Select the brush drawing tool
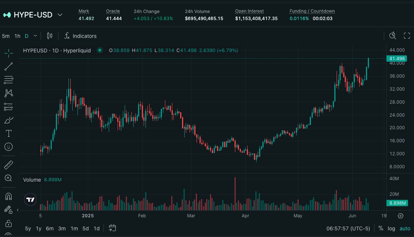This screenshot has height=237, width=414. pos(9,120)
